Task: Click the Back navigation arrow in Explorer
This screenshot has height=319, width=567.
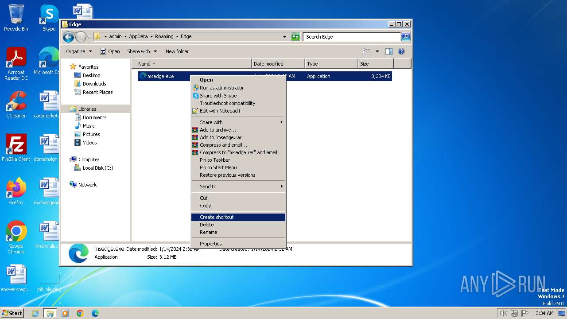Action: point(68,37)
